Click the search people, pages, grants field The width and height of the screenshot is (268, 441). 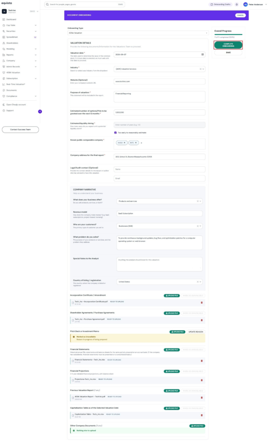85,4
